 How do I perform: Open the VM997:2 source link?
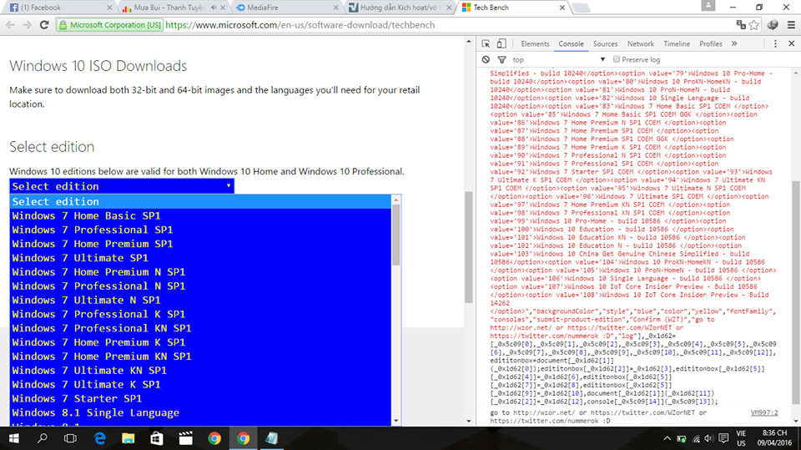pos(764,412)
